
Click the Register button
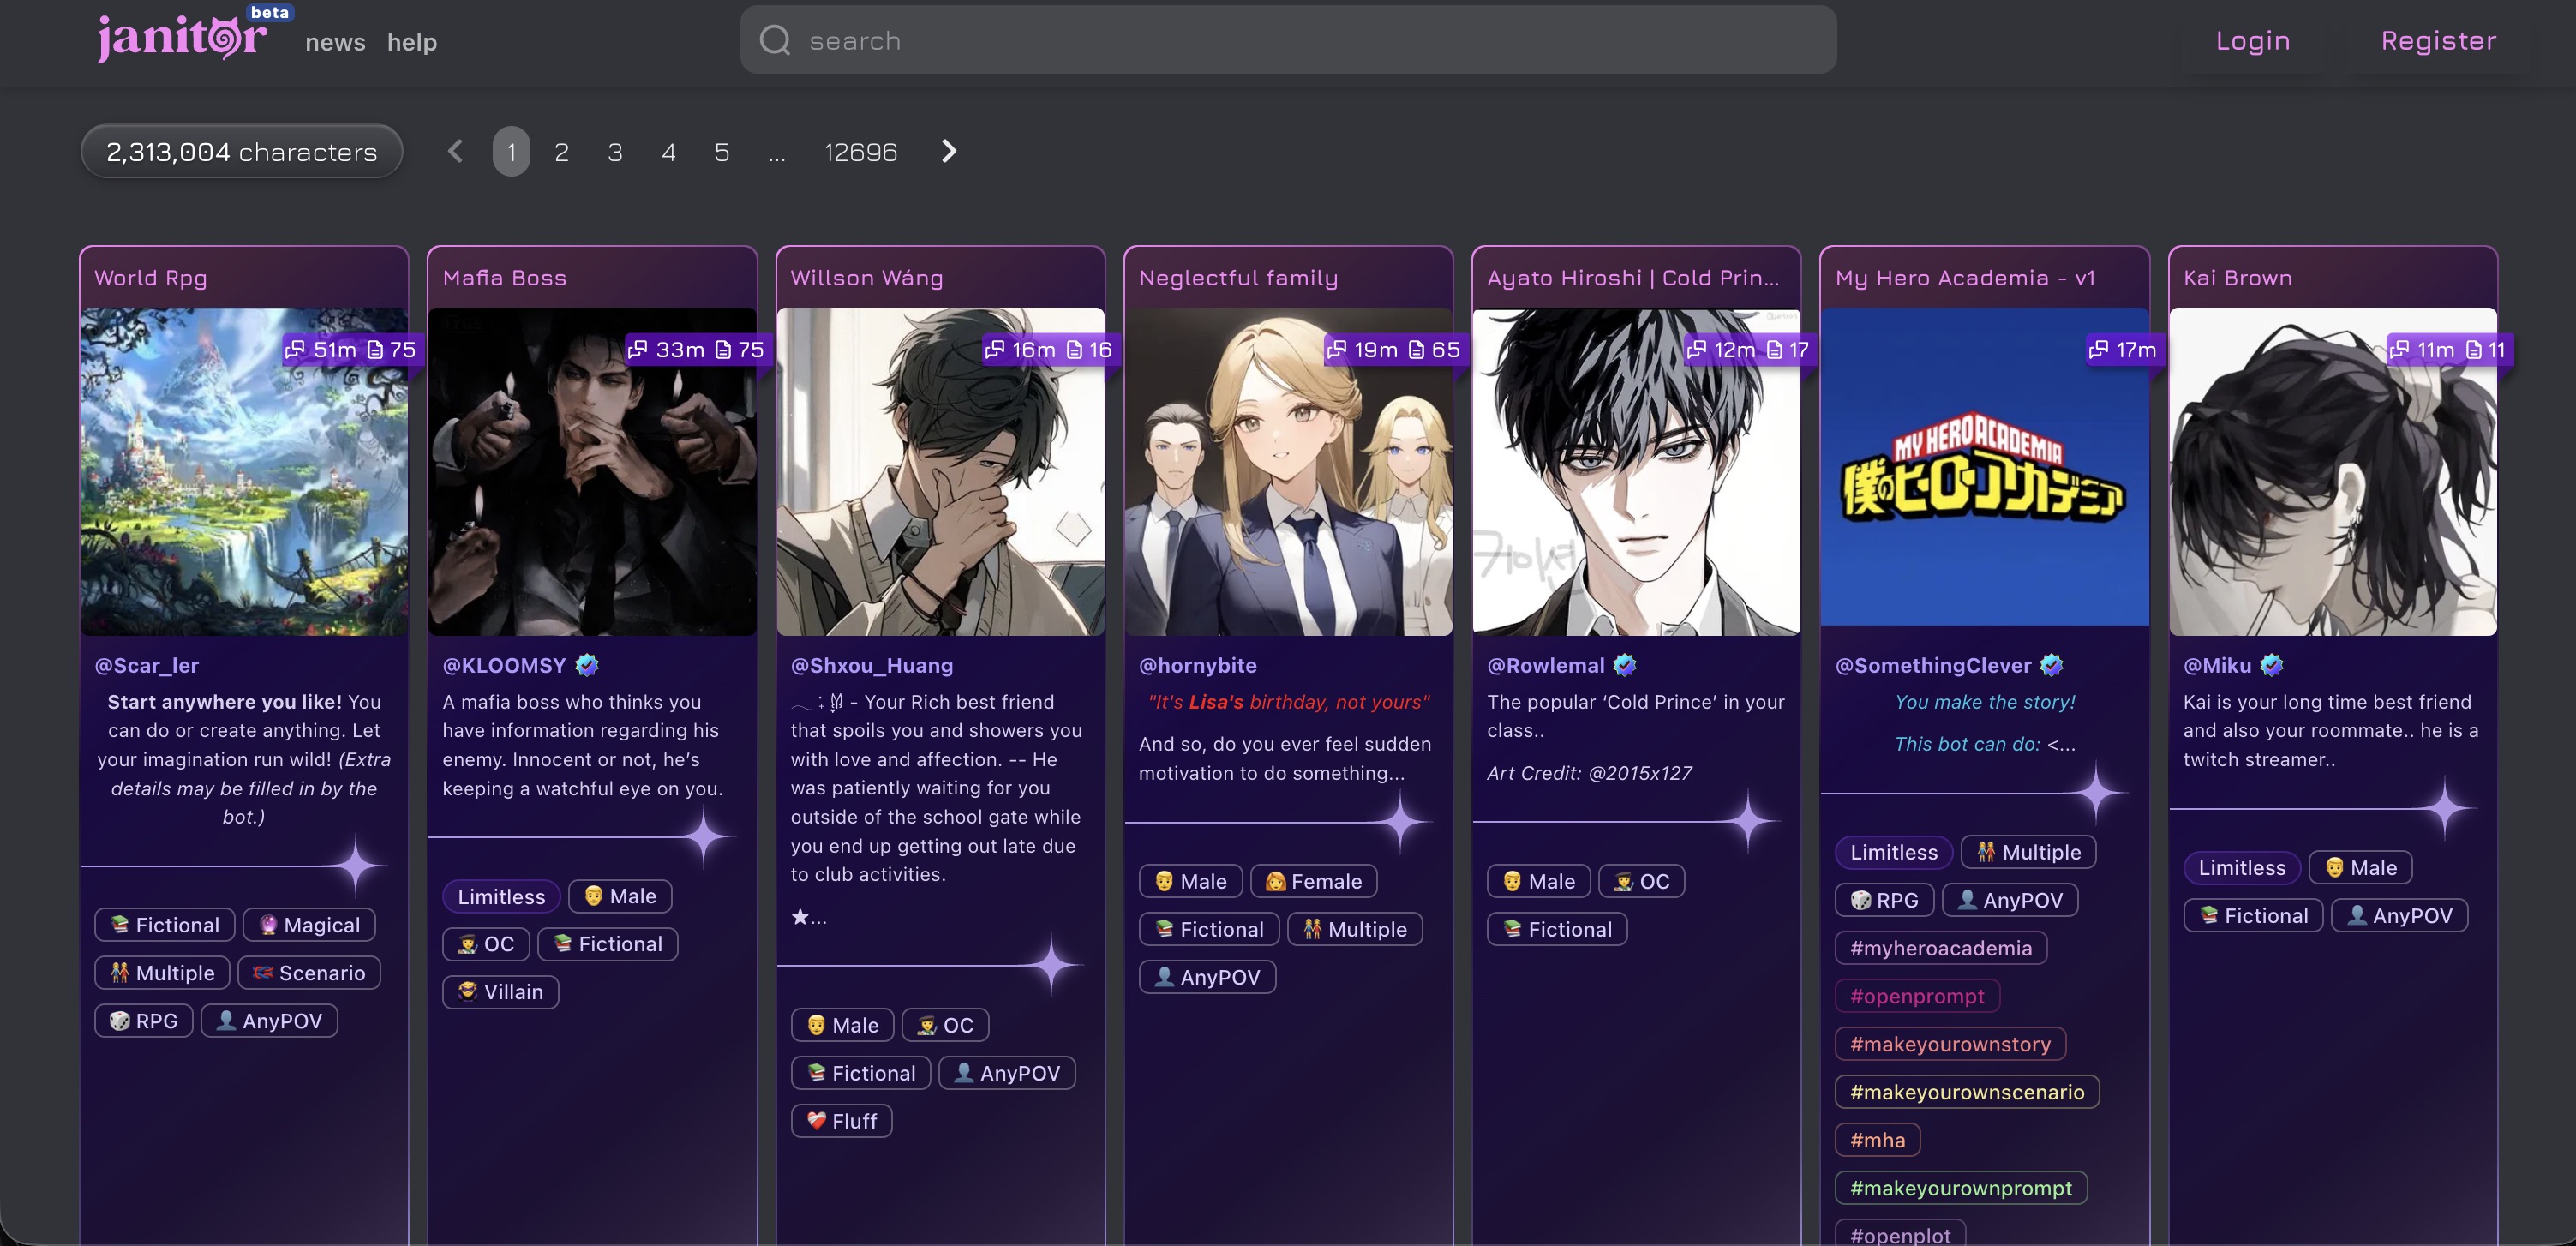click(2438, 40)
